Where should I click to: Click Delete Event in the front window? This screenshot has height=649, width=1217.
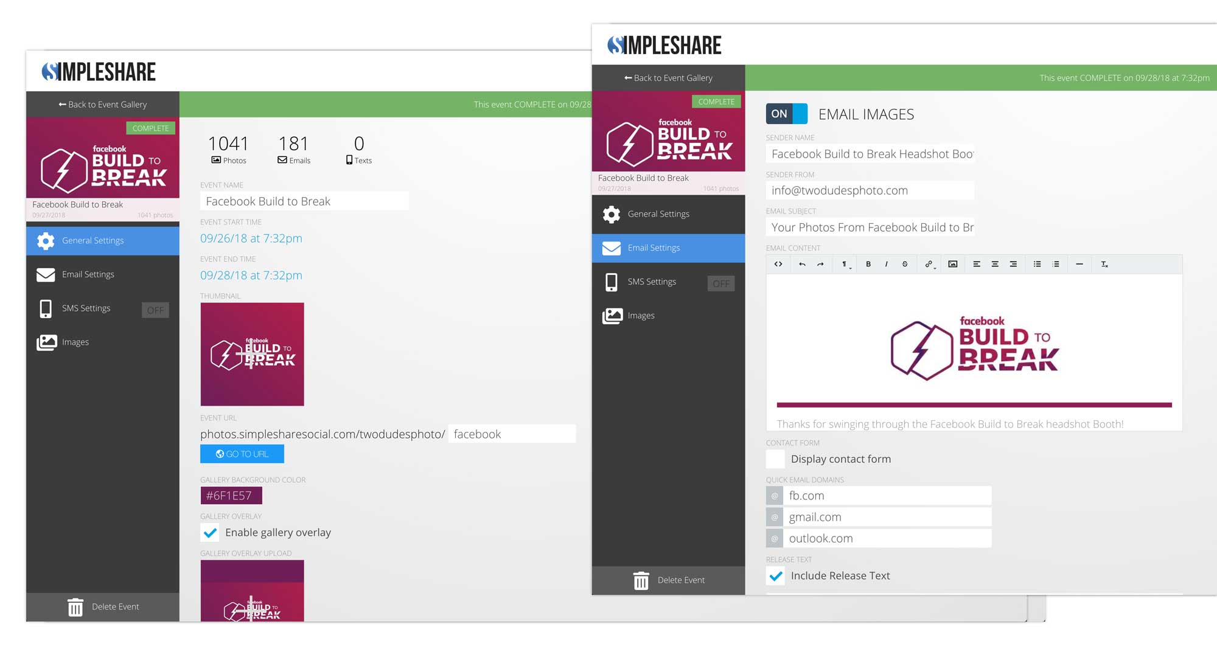668,580
